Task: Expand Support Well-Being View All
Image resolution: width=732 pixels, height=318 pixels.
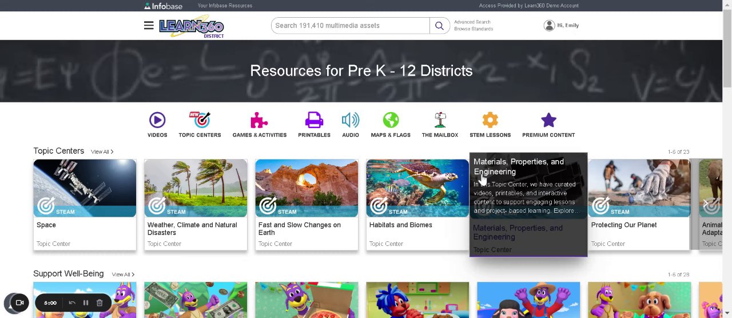Action: point(123,275)
